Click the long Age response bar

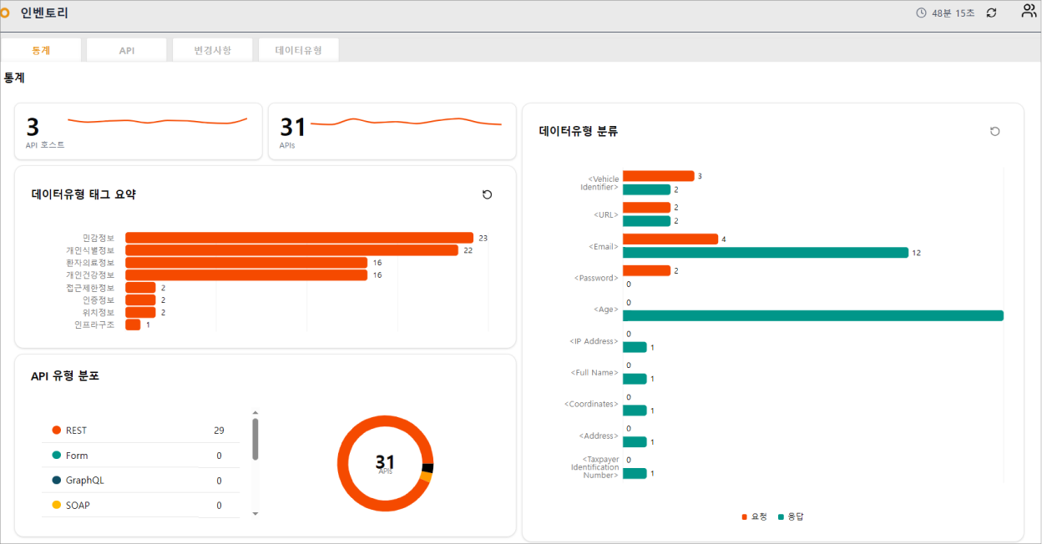click(x=813, y=315)
